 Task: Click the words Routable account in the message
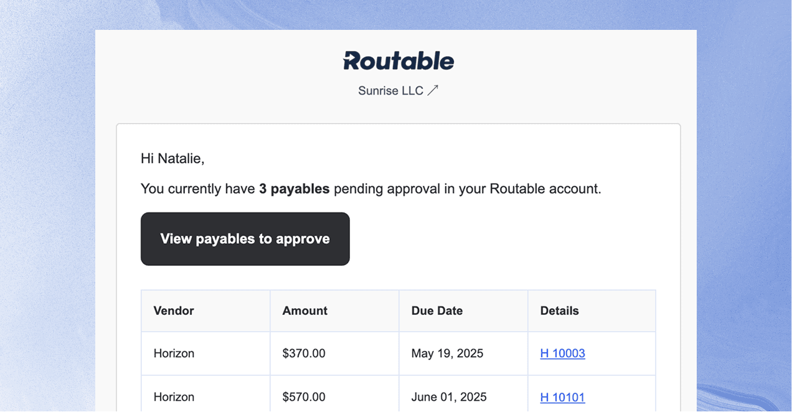pos(545,189)
